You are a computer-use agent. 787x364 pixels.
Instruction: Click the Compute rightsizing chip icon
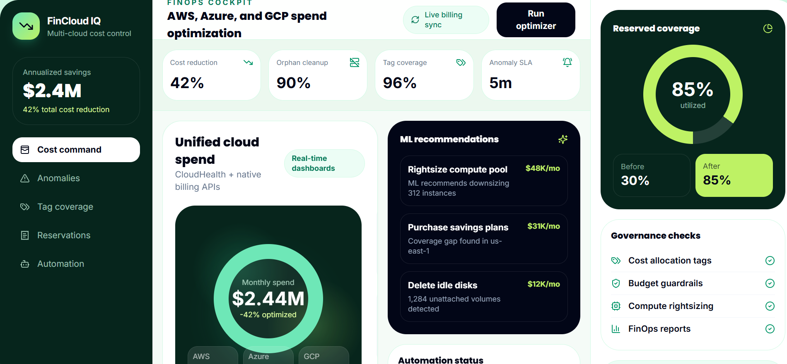616,306
